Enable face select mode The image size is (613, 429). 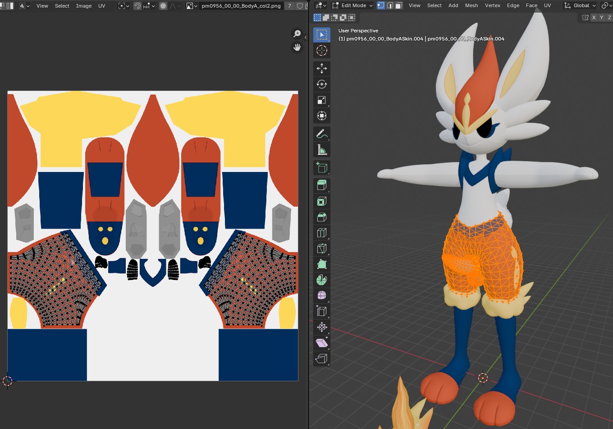[x=398, y=5]
